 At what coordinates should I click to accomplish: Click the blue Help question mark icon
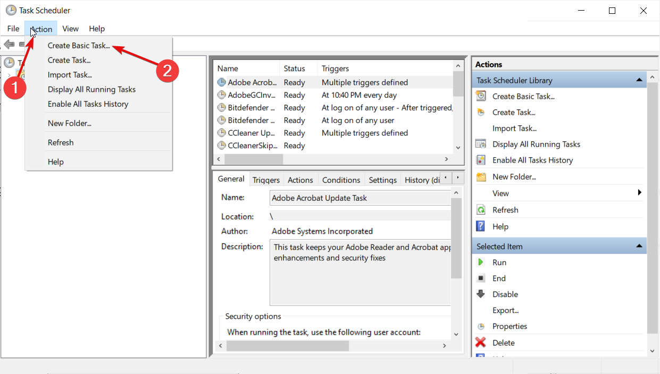coord(481,226)
